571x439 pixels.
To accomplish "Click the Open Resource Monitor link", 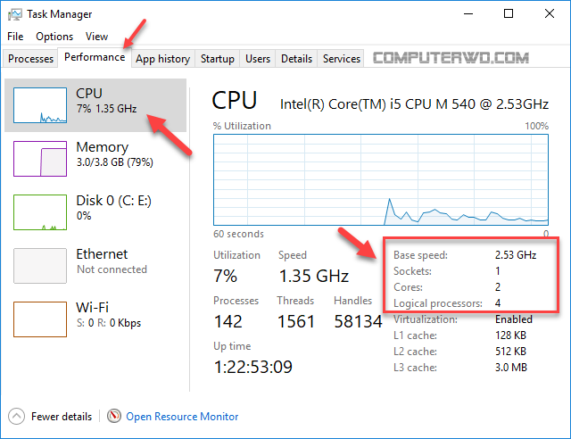I will tap(182, 417).
